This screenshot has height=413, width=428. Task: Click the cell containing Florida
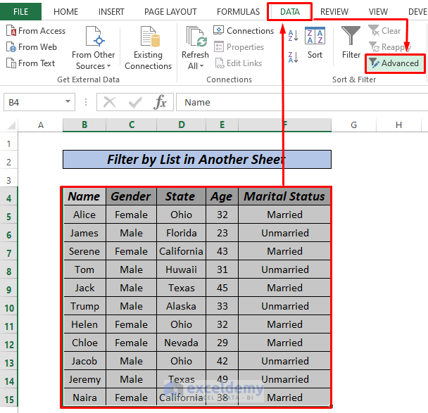coord(181,233)
